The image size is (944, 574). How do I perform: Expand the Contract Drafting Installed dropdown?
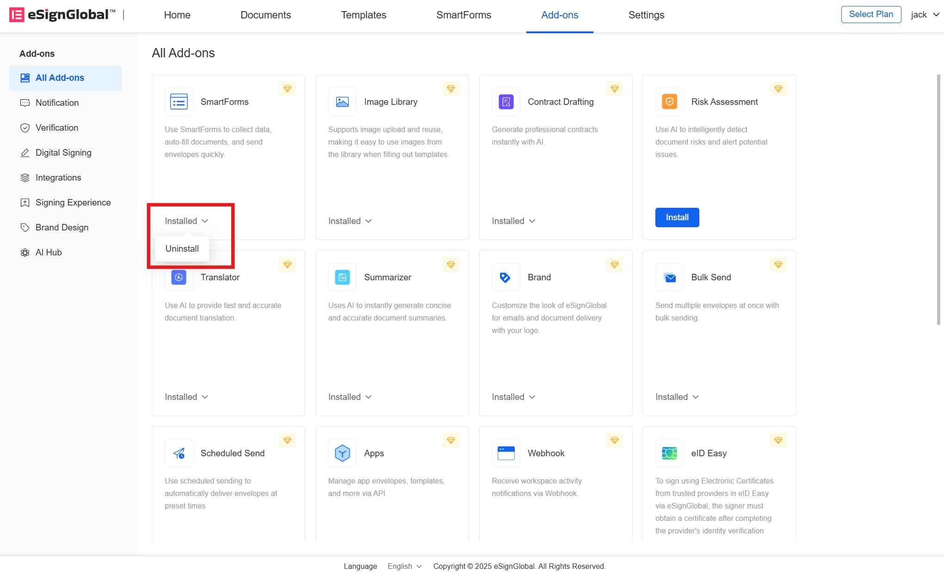tap(513, 221)
